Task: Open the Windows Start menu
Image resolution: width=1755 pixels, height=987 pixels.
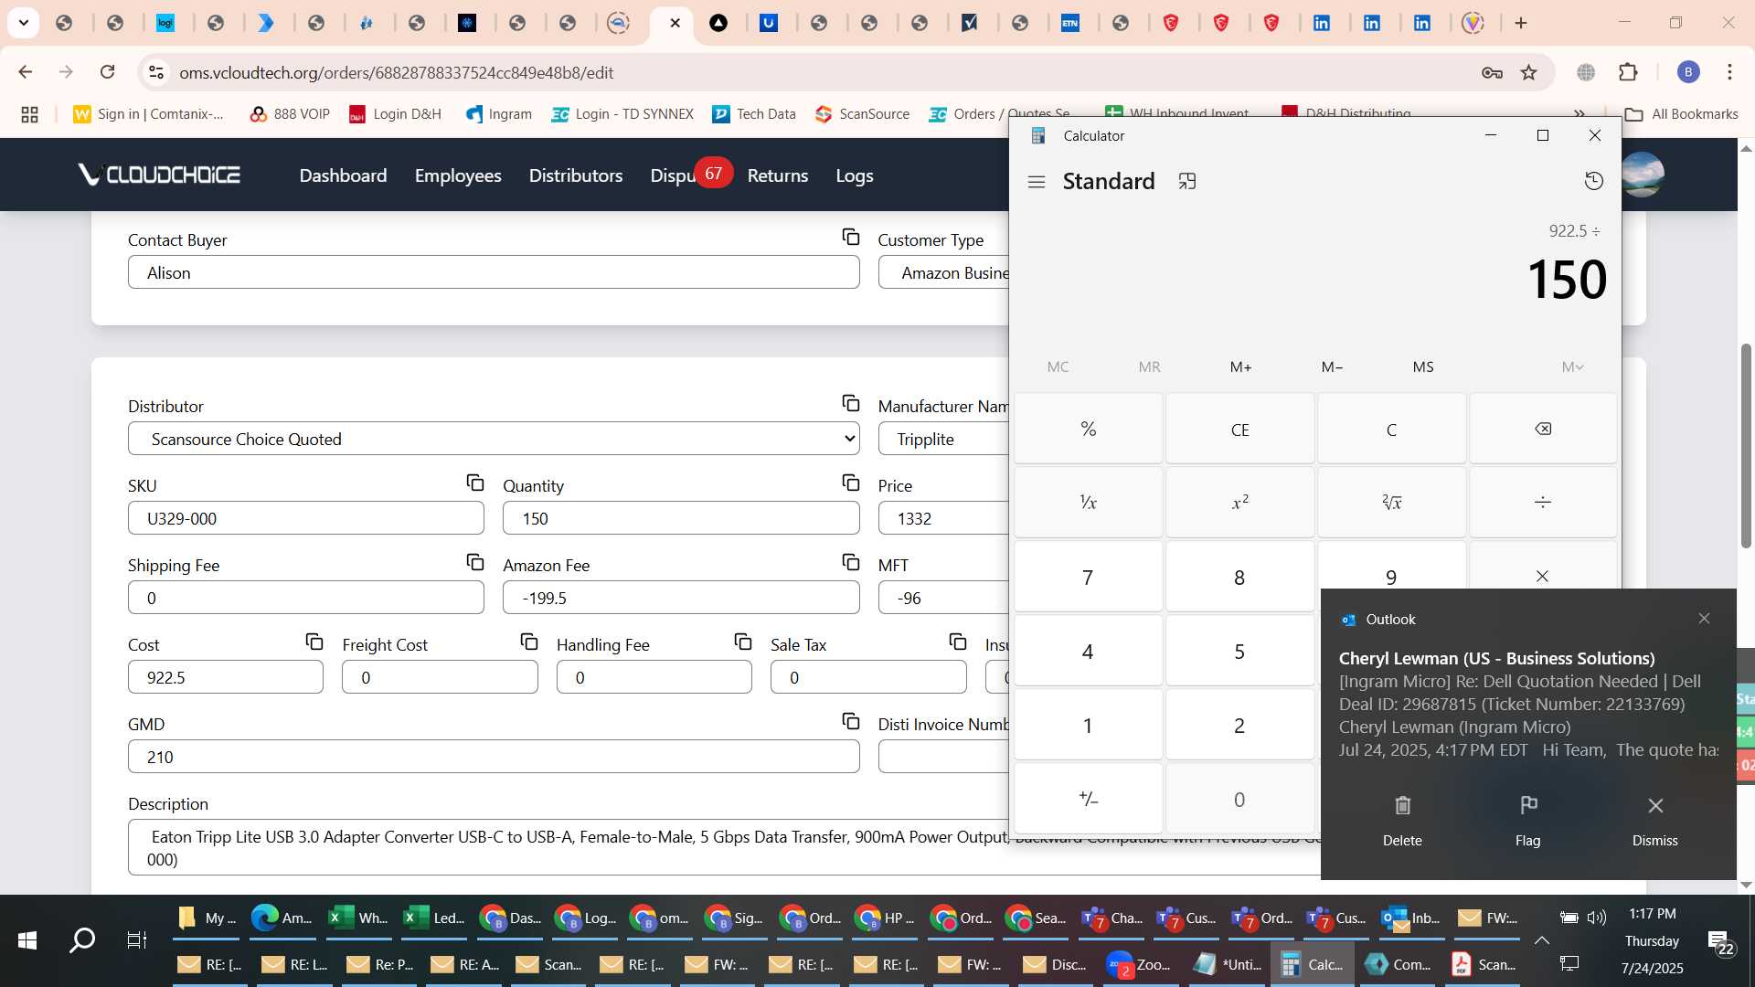Action: 27,940
